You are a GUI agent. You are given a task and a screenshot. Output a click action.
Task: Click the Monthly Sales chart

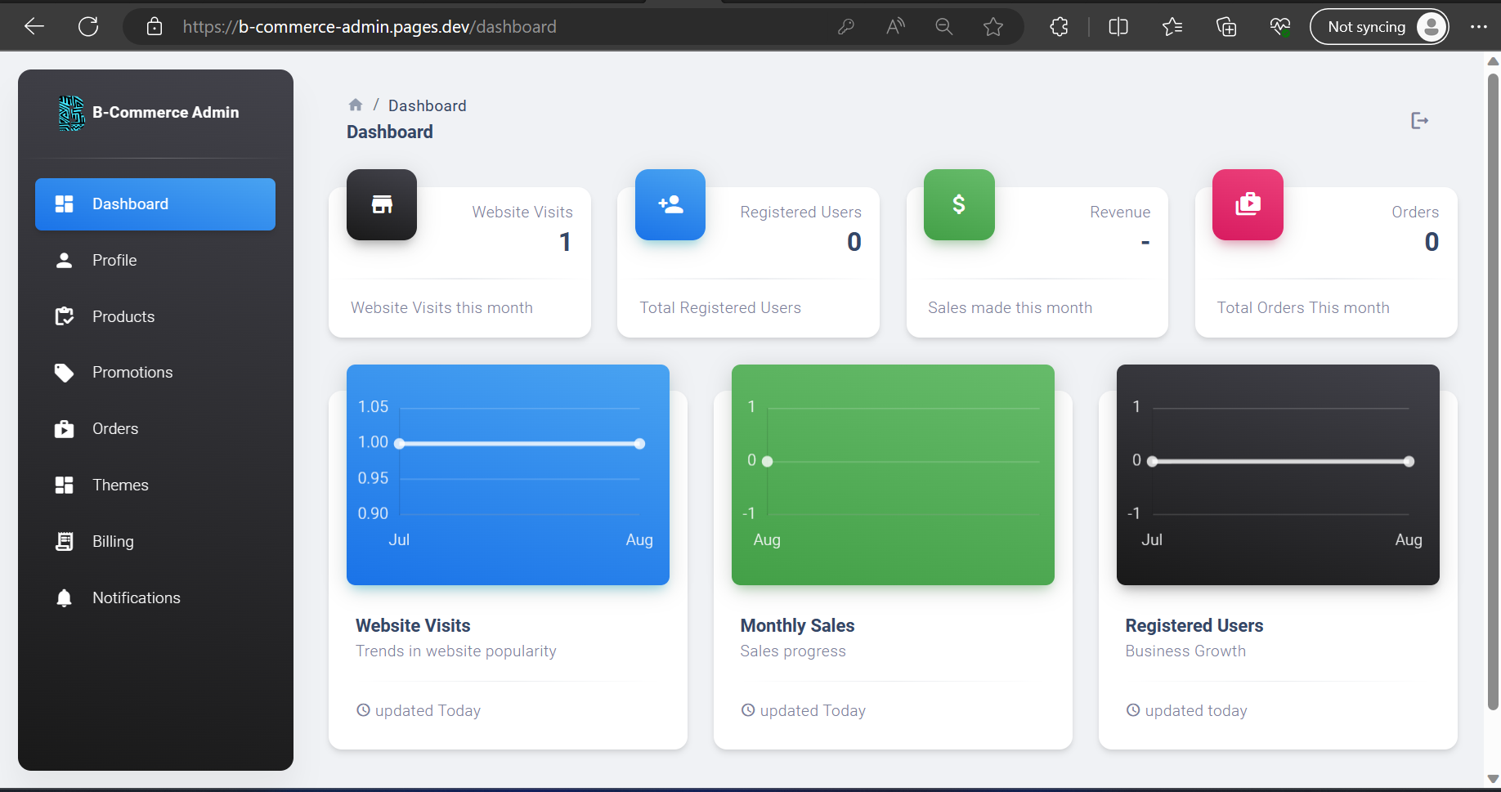tap(893, 474)
